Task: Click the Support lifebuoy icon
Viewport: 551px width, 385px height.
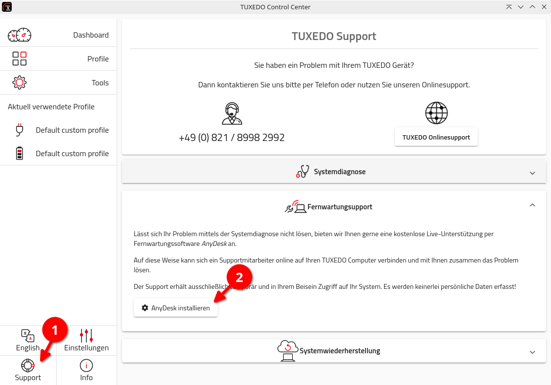Action: tap(28, 365)
